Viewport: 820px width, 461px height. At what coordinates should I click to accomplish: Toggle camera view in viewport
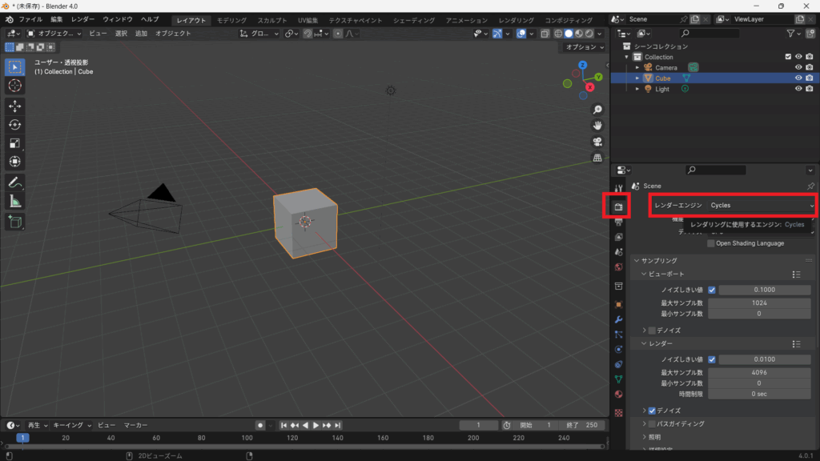point(597,142)
